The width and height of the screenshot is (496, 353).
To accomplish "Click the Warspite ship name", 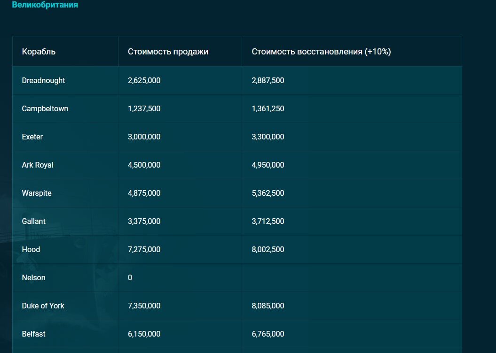I will pos(37,193).
